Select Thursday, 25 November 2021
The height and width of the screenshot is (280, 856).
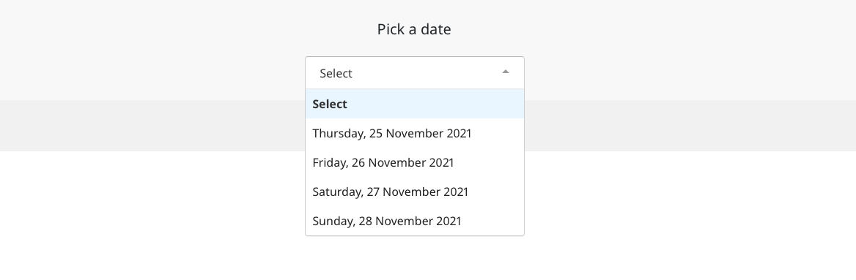[414, 134]
